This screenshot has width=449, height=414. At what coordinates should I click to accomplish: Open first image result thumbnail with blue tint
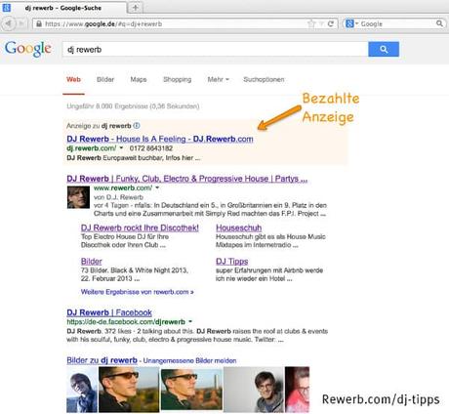click(82, 390)
